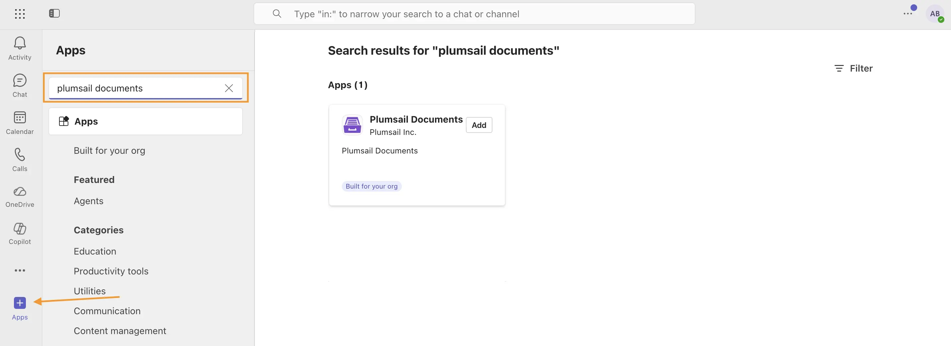Open the Education category

pyautogui.click(x=95, y=251)
